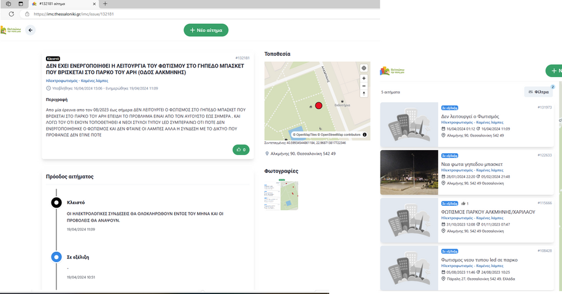This screenshot has width=562, height=294.
Task: Click the 5 αιτήματα count label
Action: coord(391,92)
